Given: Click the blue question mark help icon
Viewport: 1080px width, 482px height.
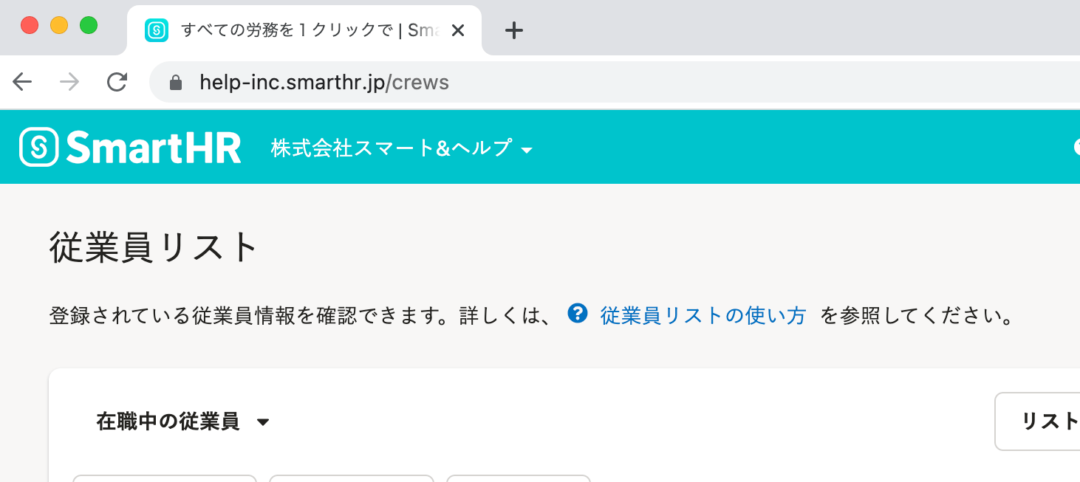Looking at the screenshot, I should (577, 314).
